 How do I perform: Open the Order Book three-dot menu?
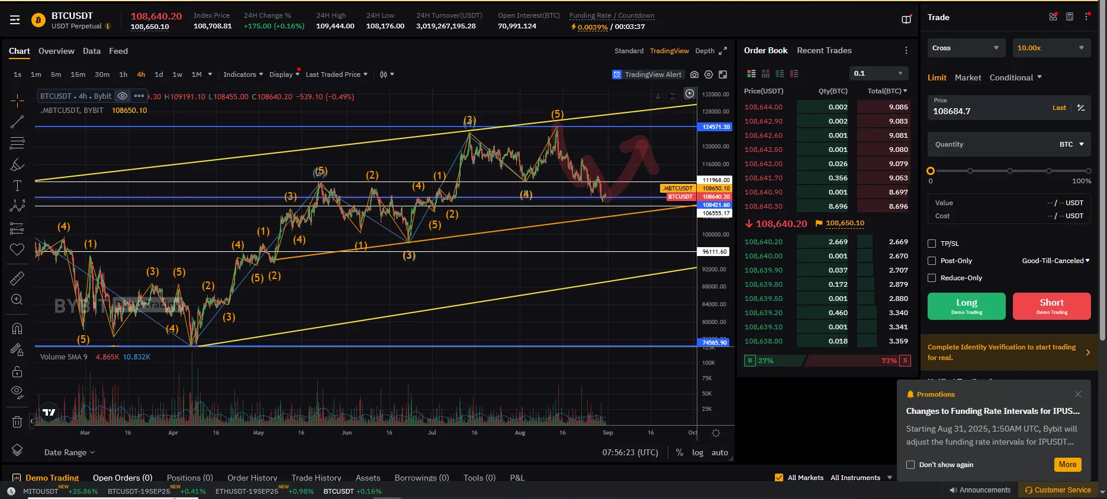point(906,51)
